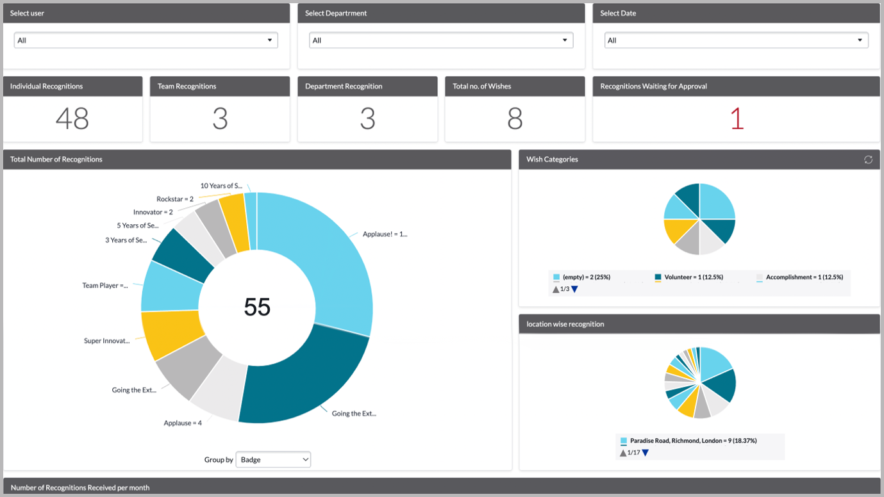Viewport: 884px width, 497px height.
Task: Click the Total Number of Recognitions header
Action: point(257,159)
